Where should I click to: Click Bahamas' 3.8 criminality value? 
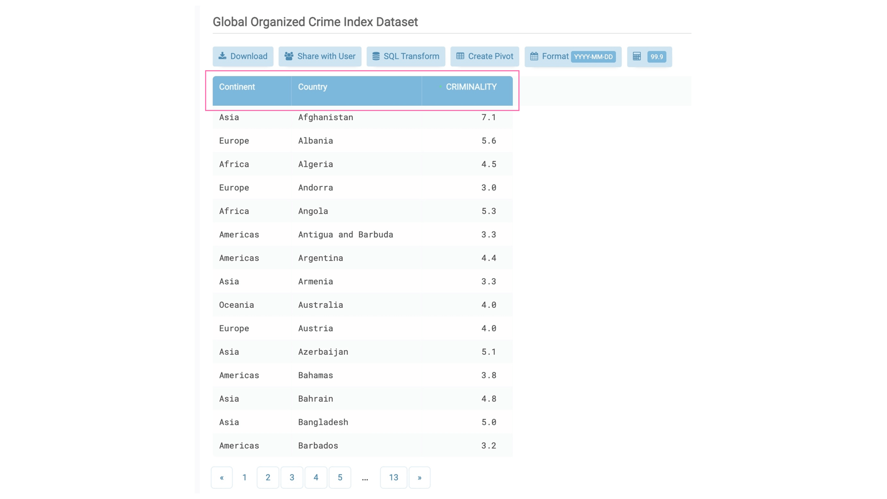pyautogui.click(x=489, y=375)
